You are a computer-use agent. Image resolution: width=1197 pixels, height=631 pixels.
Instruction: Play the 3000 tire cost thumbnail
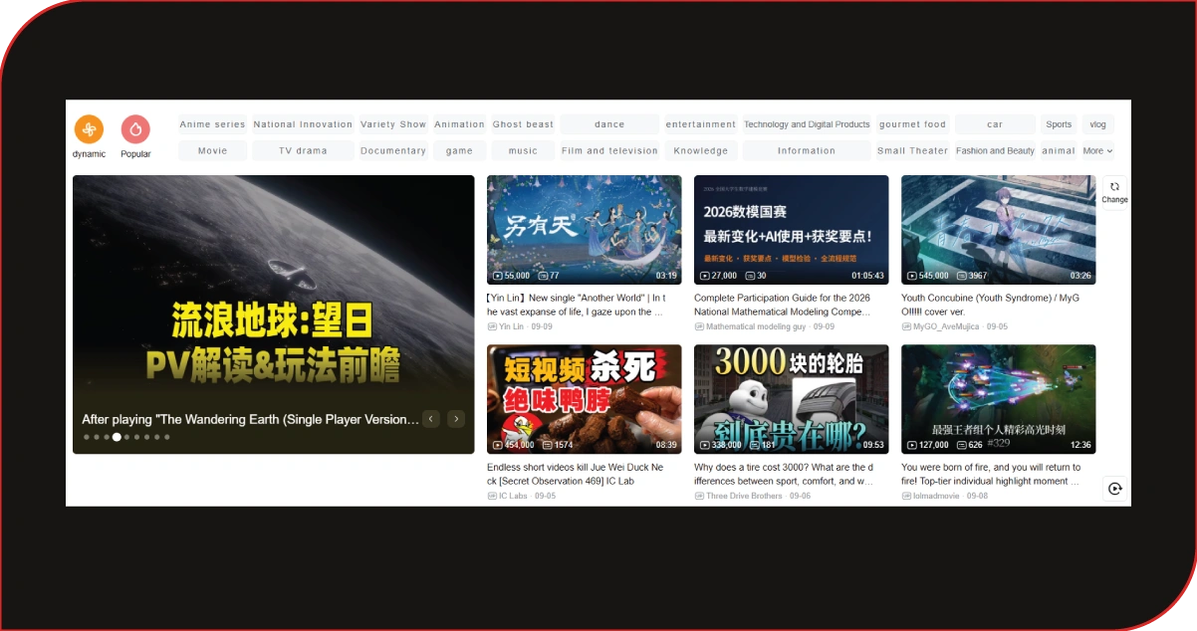point(791,399)
